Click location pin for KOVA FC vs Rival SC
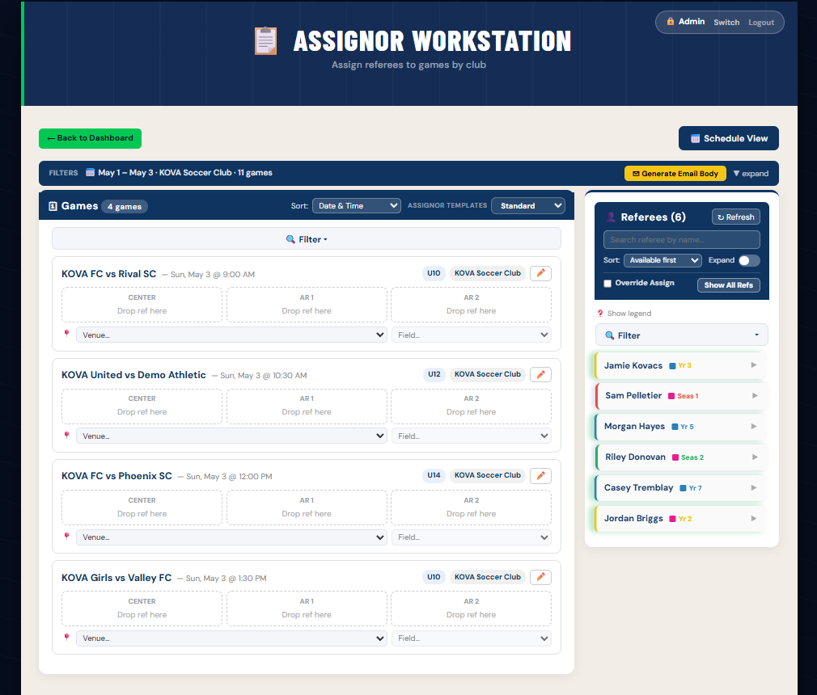The height and width of the screenshot is (695, 817). [66, 334]
